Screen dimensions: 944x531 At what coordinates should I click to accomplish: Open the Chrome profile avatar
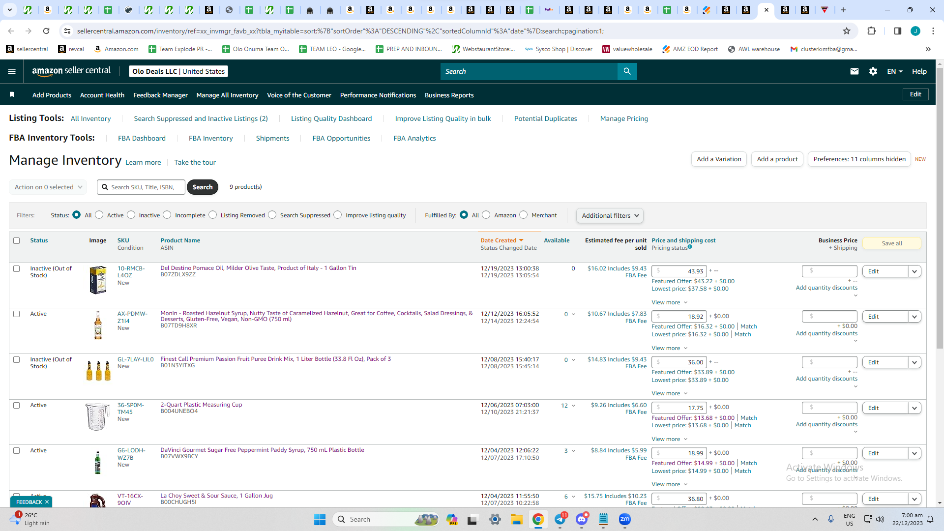click(915, 31)
